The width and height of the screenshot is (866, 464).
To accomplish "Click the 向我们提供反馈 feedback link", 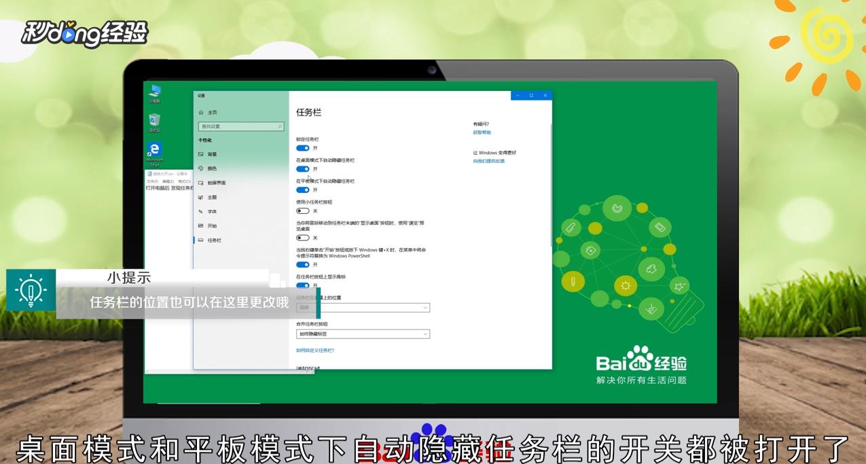I will (x=490, y=161).
